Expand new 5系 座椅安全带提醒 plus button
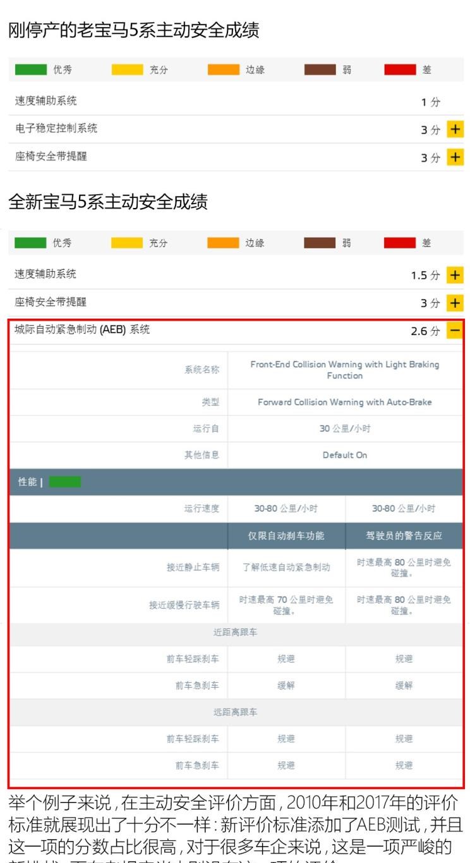470x863 pixels. click(x=455, y=303)
